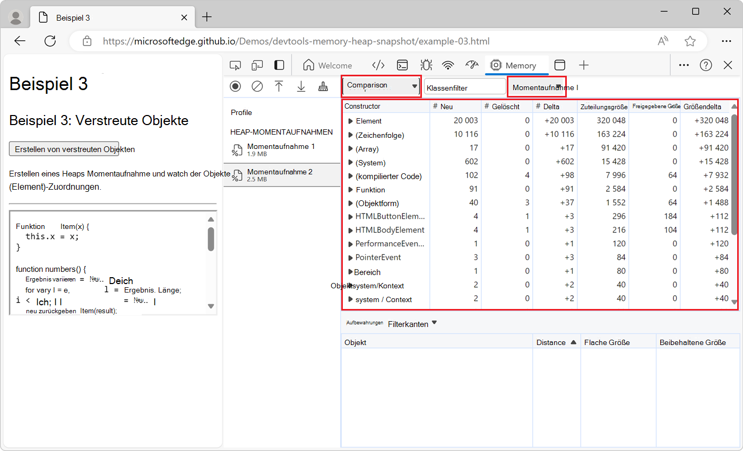This screenshot has width=743, height=451.
Task: Open the Momentaufnahme 1 base snapshot dropdown
Action: pos(536,87)
